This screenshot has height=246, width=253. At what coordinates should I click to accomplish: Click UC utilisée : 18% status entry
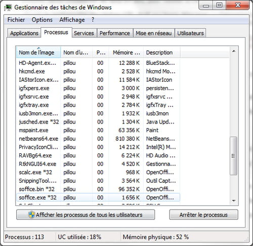tap(79, 237)
